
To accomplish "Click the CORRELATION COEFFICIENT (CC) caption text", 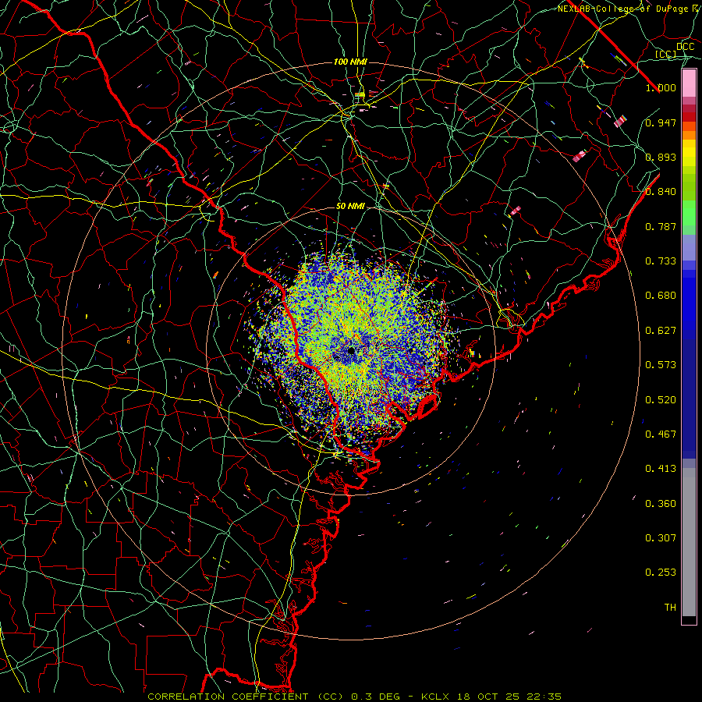I will pyautogui.click(x=246, y=697).
